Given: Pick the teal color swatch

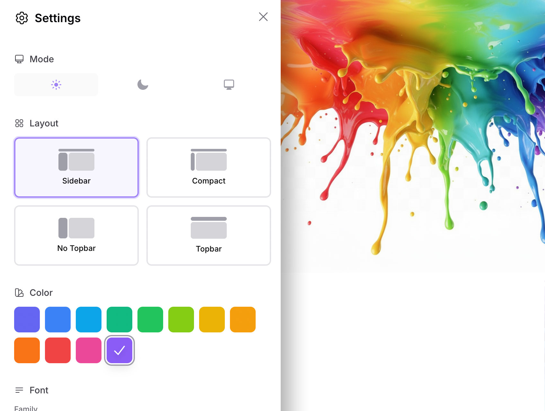Looking at the screenshot, I should pyautogui.click(x=119, y=320).
